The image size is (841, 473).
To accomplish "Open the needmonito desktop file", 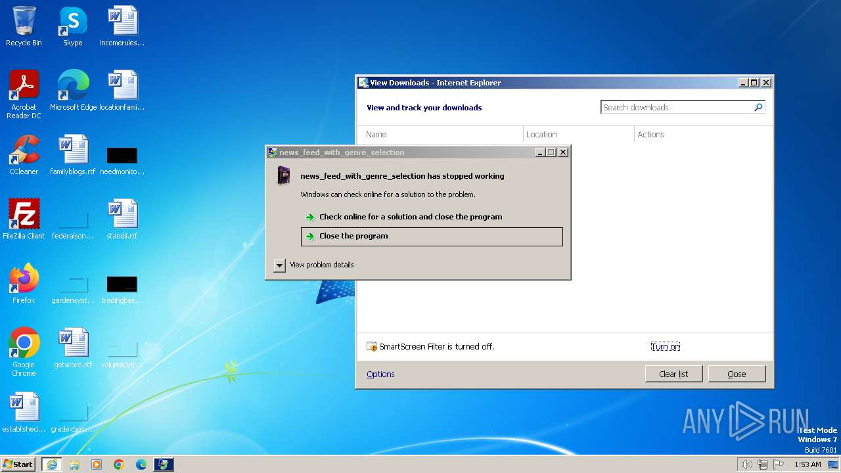I will [x=122, y=160].
